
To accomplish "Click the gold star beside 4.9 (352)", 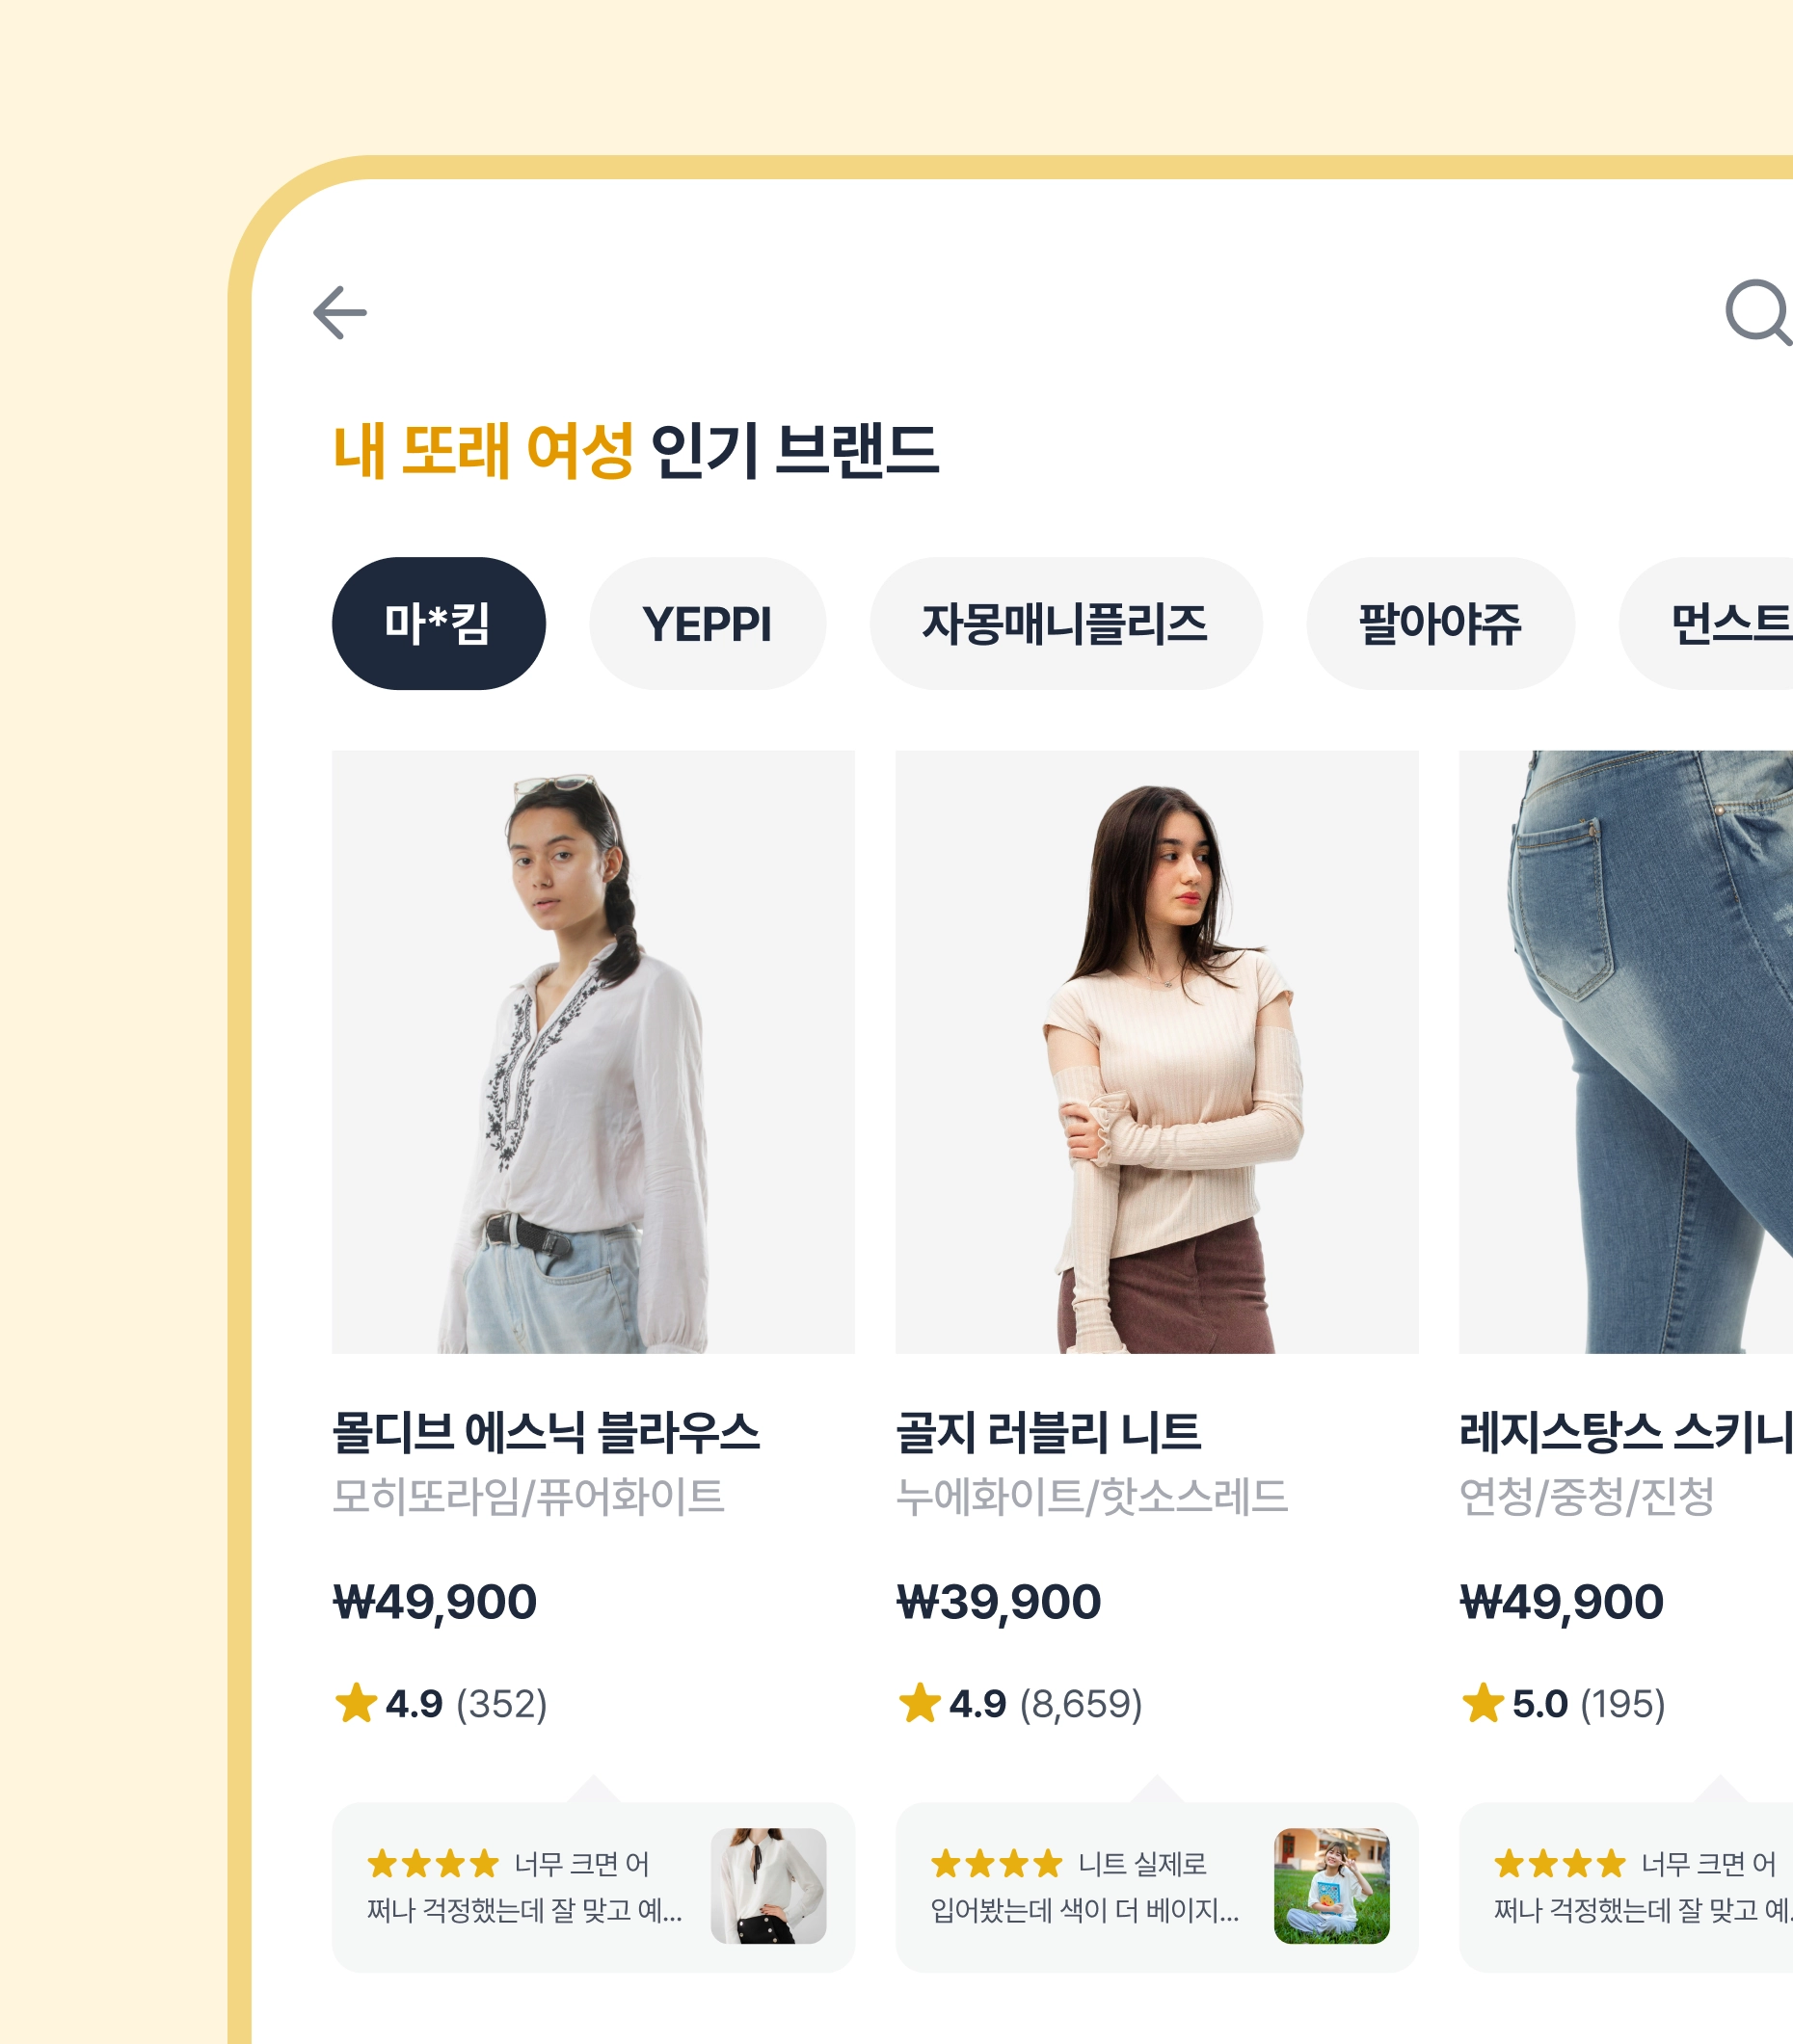I will [357, 1703].
